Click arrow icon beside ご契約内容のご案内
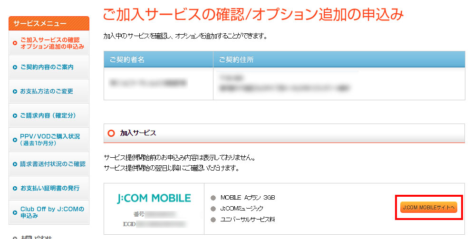Screen dimensions: 473x239 [15, 67]
